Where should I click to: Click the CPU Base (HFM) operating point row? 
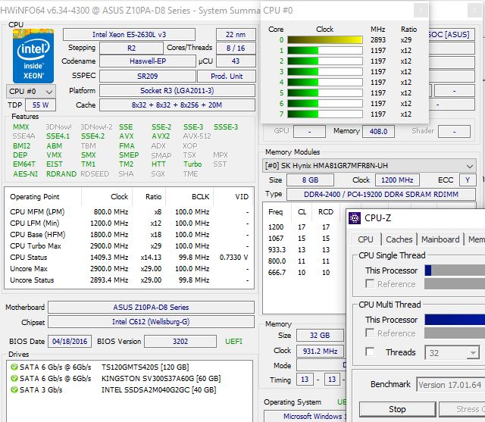point(130,235)
